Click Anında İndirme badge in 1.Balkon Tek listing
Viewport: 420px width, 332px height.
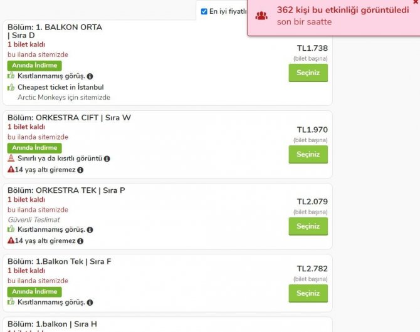click(x=34, y=292)
